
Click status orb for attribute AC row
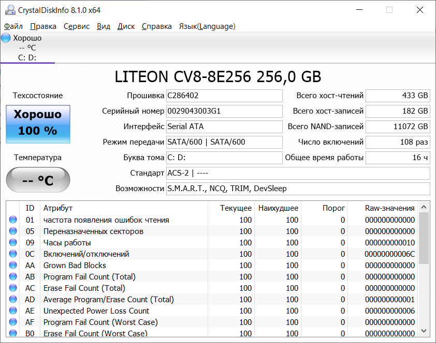[x=13, y=288]
